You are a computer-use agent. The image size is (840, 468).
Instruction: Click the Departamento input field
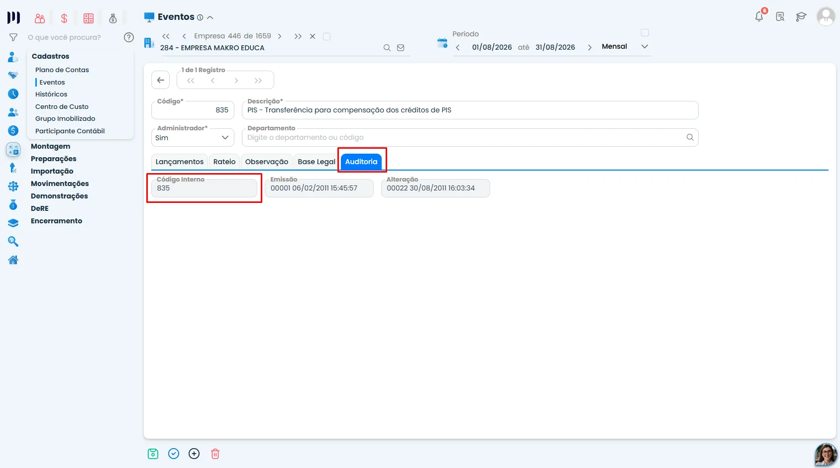click(470, 137)
